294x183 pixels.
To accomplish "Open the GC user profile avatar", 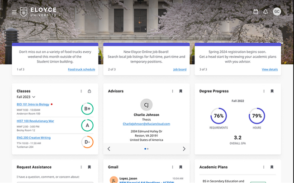I will coord(277,12).
